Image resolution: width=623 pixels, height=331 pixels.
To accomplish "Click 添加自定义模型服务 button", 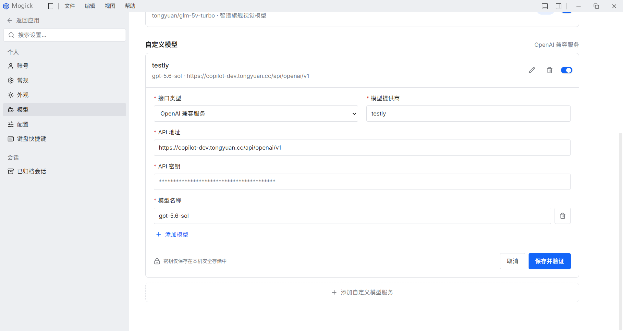I will coord(362,292).
